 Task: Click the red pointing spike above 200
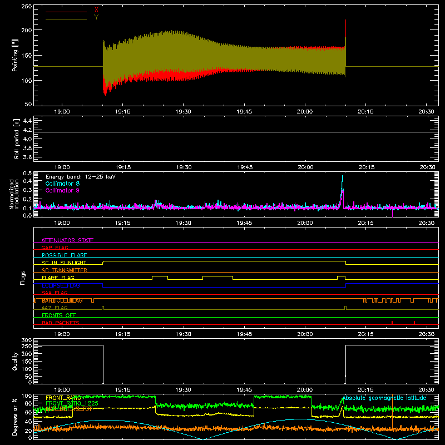tap(345, 28)
